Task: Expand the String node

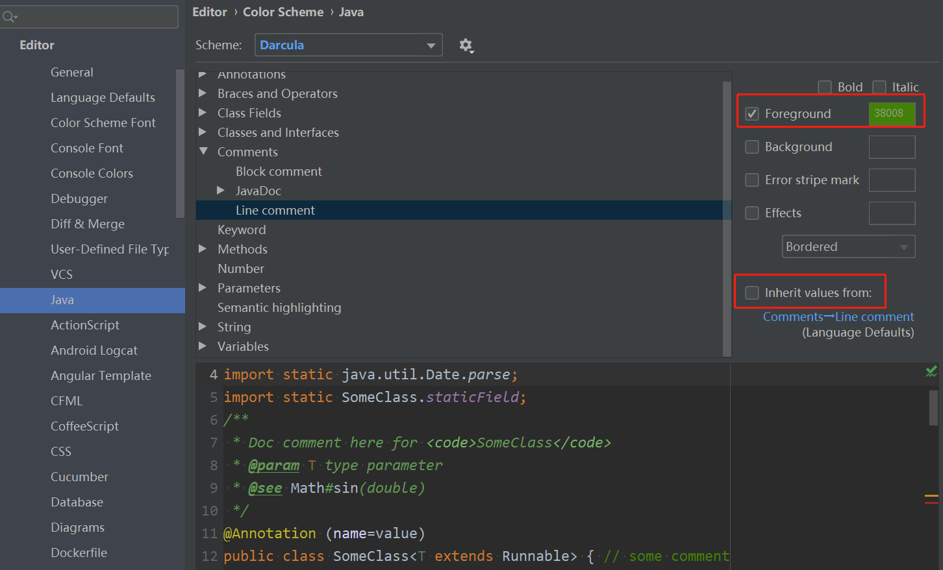Action: [203, 327]
